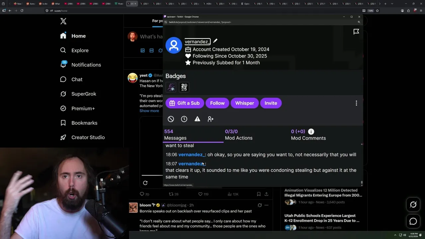Viewport: 425px width, 239px height.
Task: Open the X logo home icon
Action: [x=63, y=22]
